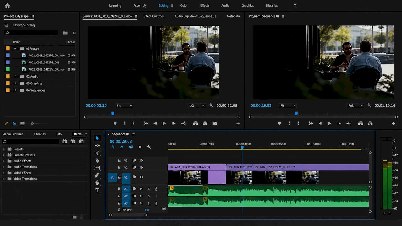Open Project Cityscape panel menu

[x=33, y=16]
